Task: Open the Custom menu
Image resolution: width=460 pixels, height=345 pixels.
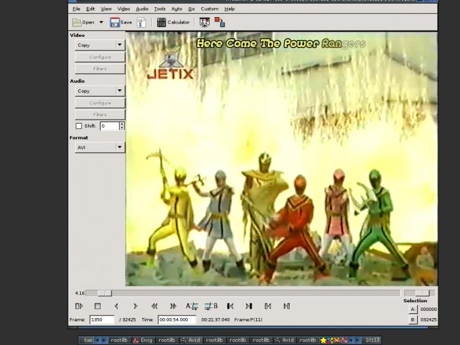Action: [x=210, y=9]
